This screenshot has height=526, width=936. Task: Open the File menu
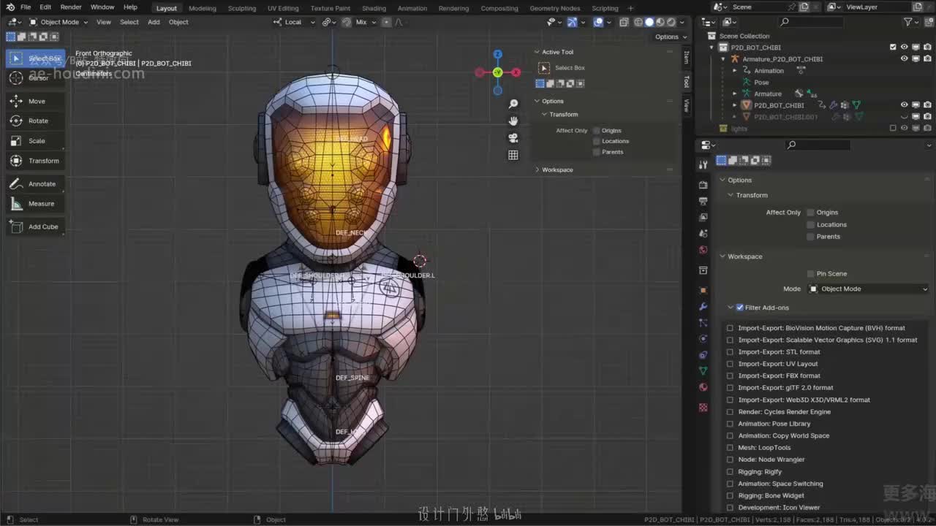(26, 7)
